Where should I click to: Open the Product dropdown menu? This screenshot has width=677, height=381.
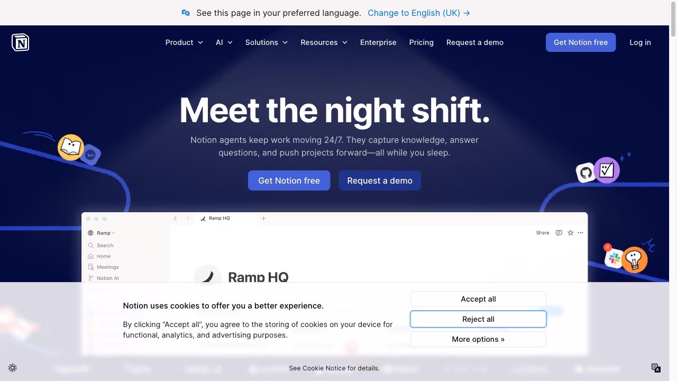184,42
